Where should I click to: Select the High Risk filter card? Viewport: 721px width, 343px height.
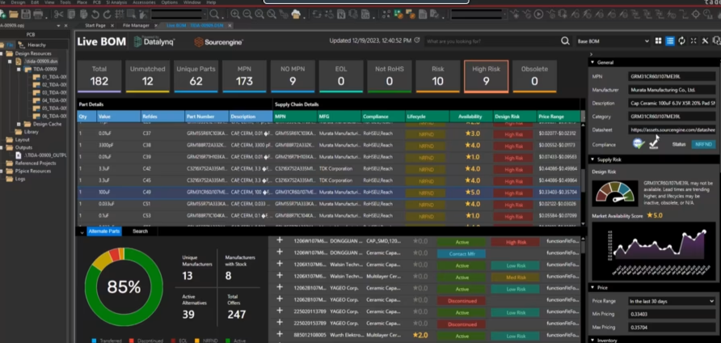pos(486,76)
